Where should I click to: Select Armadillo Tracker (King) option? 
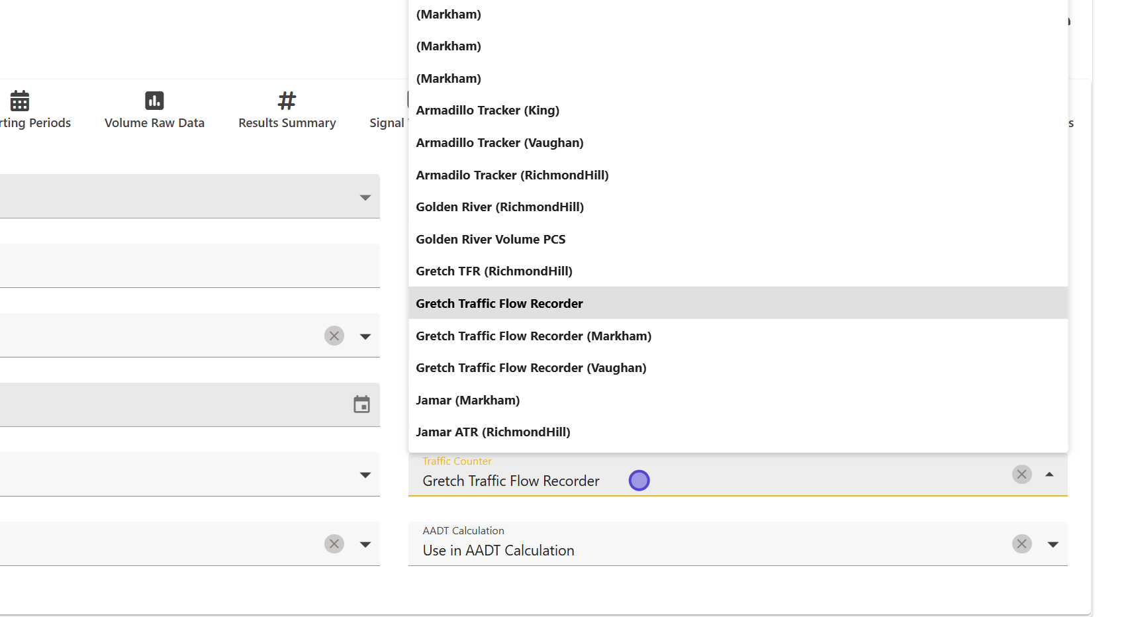487,111
